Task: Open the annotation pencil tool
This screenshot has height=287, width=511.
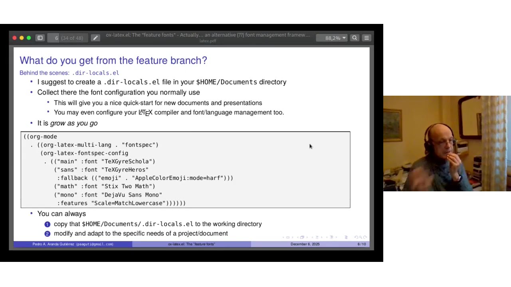Action: pyautogui.click(x=95, y=38)
